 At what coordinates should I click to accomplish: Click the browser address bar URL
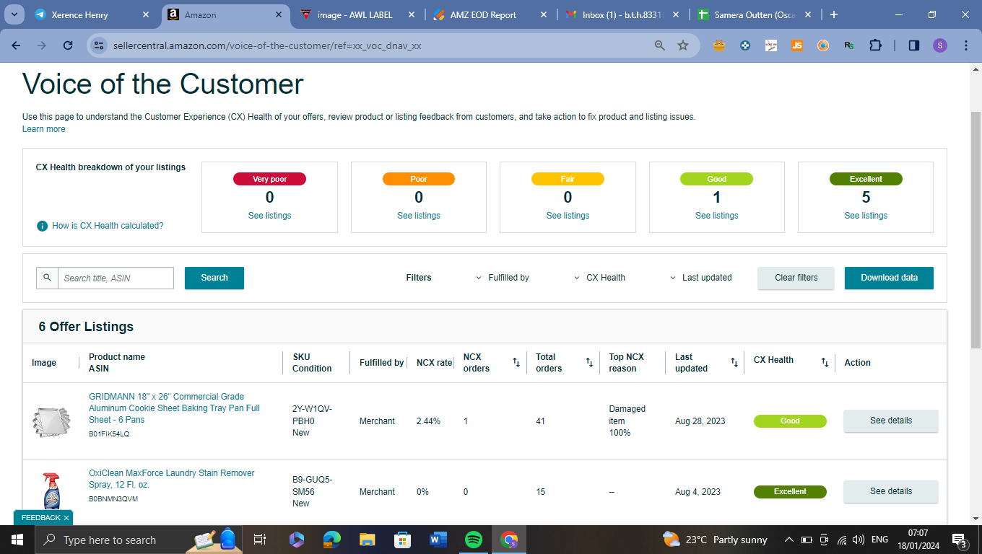pyautogui.click(x=267, y=45)
